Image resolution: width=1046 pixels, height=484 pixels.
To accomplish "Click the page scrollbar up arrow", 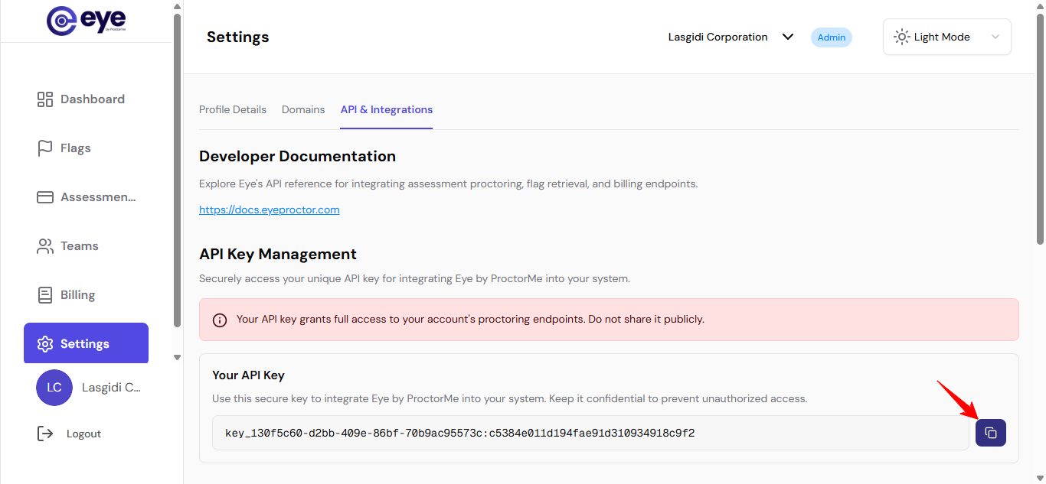I will (1040, 6).
